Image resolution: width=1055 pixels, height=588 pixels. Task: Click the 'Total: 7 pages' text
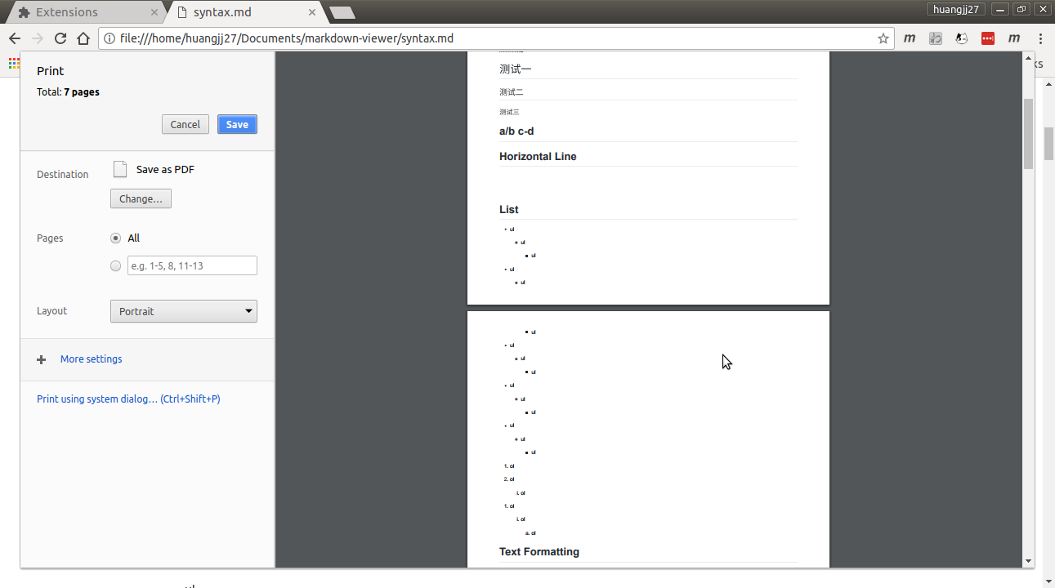point(68,92)
